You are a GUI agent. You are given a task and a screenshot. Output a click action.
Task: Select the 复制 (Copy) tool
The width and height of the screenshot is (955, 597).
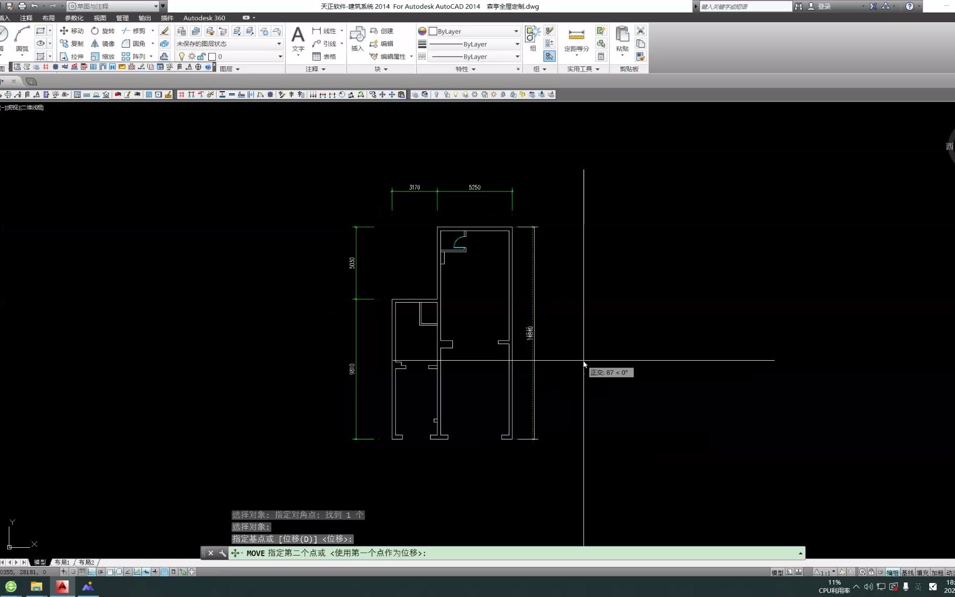72,44
